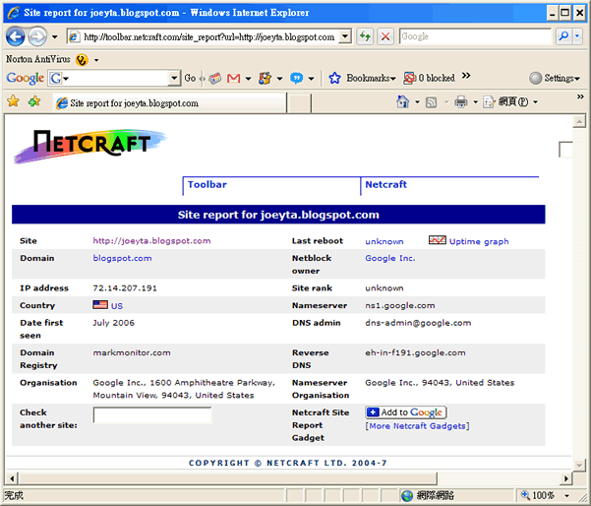Open the More Netcraft Gadgets link
Viewport: 591px width, 506px height.
(417, 426)
